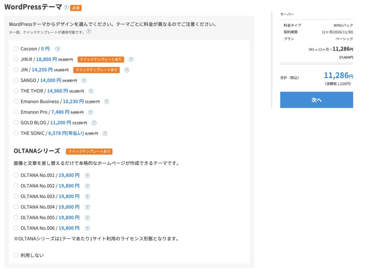Select the 利用しない option

click(x=16, y=255)
